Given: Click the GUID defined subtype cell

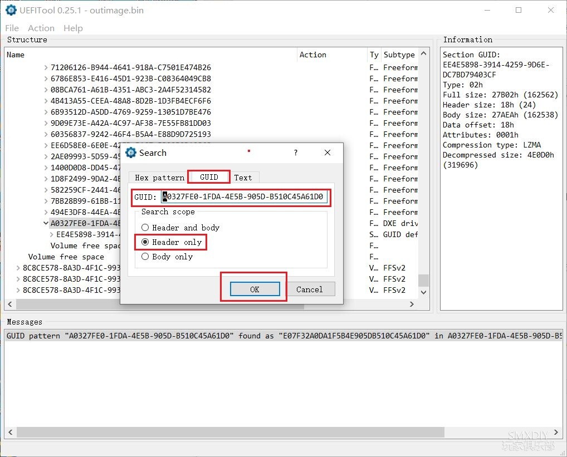Looking at the screenshot, I should pyautogui.click(x=400, y=234).
